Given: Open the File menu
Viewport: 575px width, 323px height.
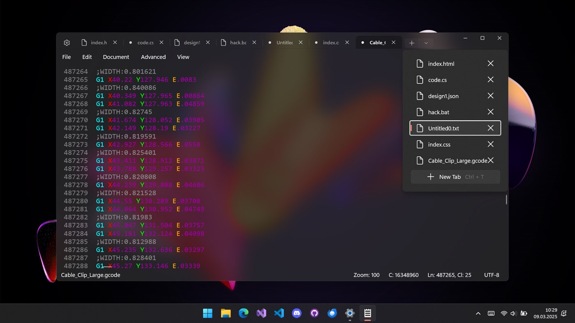Looking at the screenshot, I should (67, 57).
